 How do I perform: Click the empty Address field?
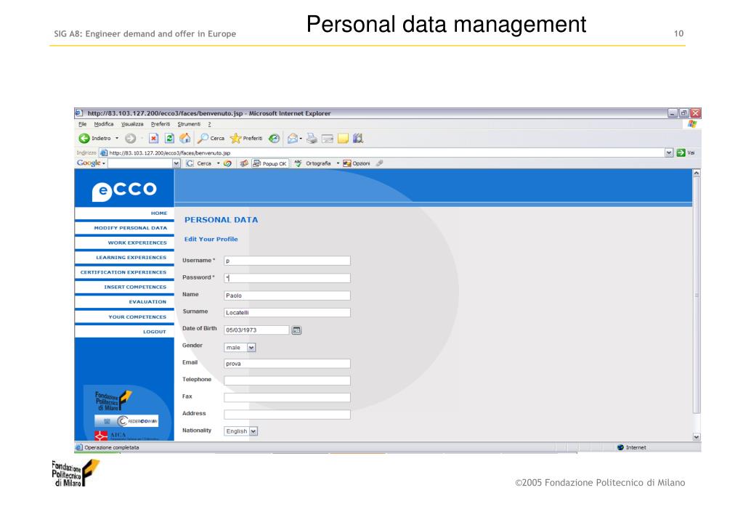tap(287, 415)
